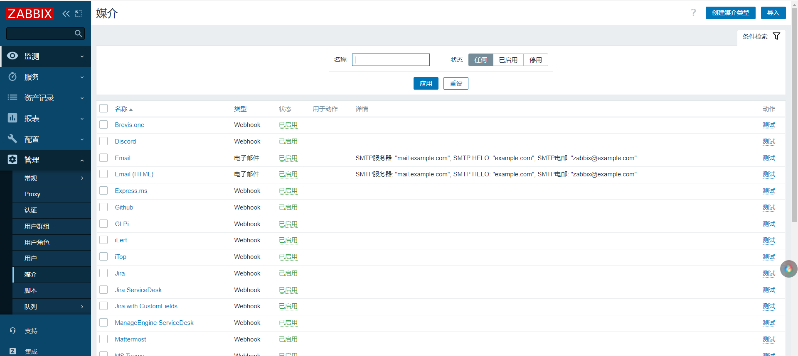This screenshot has width=798, height=356.
Task: Click the 创建媒介类型 button
Action: (x=730, y=13)
